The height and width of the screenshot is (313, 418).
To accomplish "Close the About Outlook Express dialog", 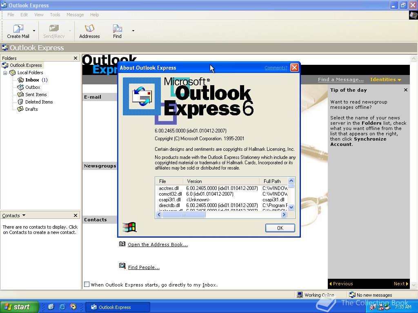I will point(294,68).
